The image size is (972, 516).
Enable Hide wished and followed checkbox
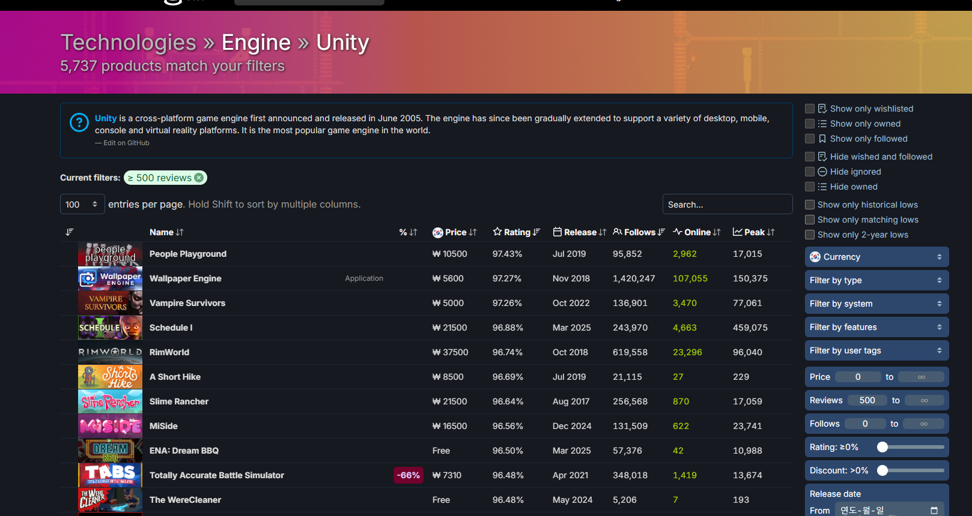pyautogui.click(x=810, y=157)
